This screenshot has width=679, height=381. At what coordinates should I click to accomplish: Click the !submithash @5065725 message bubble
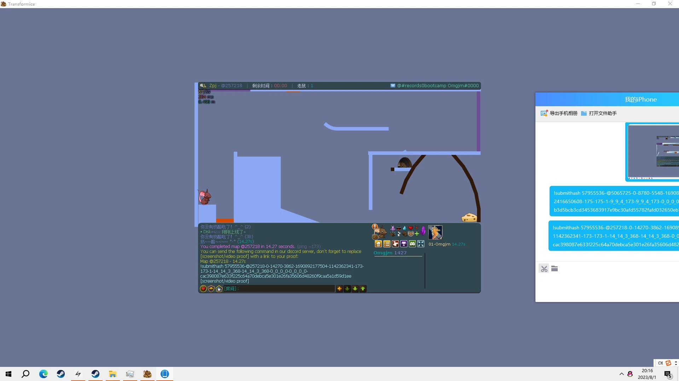click(x=614, y=201)
